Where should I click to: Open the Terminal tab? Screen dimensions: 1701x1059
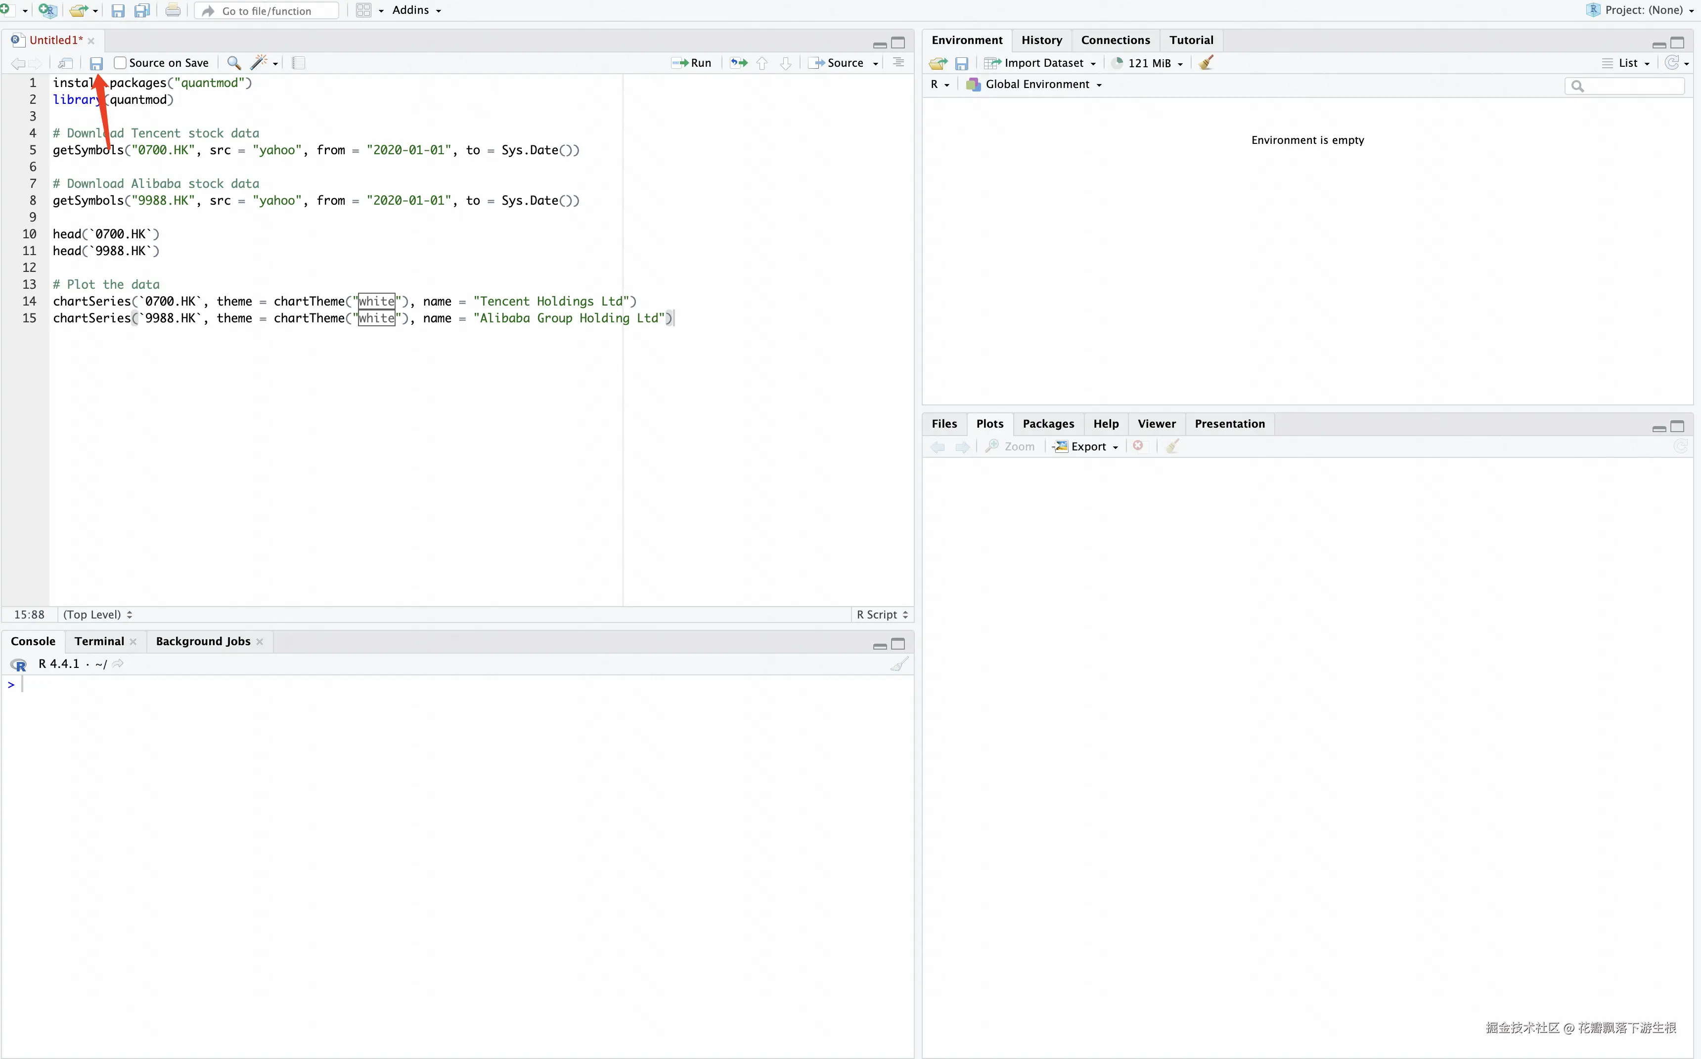pyautogui.click(x=99, y=642)
